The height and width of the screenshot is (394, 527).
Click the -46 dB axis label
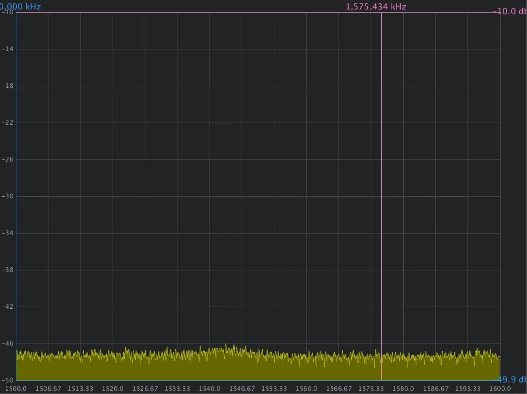7,344
